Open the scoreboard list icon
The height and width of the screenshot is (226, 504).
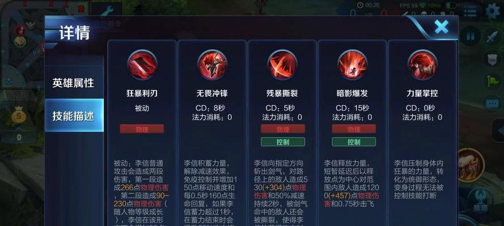[469, 11]
